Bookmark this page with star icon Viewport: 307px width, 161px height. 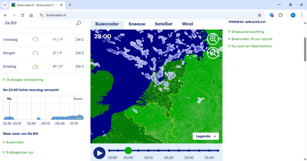(x=259, y=15)
